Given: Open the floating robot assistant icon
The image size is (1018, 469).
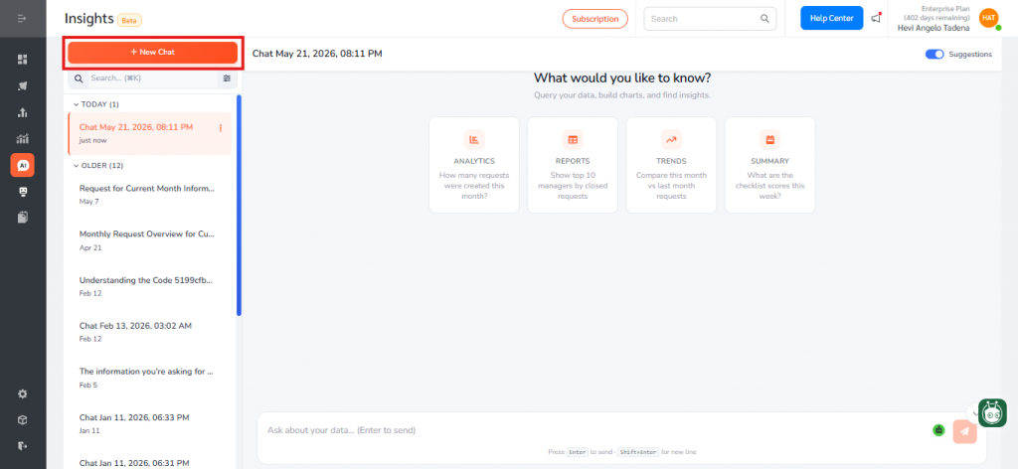Looking at the screenshot, I should [992, 413].
